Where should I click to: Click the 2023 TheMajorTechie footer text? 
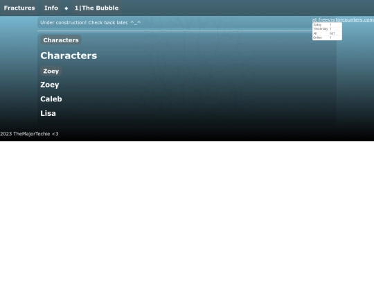(29, 134)
